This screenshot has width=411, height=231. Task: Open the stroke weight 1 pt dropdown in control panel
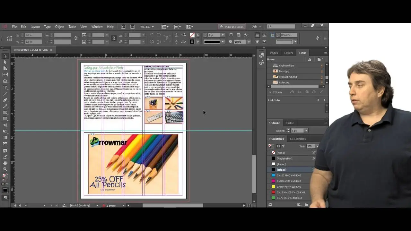[x=223, y=35]
